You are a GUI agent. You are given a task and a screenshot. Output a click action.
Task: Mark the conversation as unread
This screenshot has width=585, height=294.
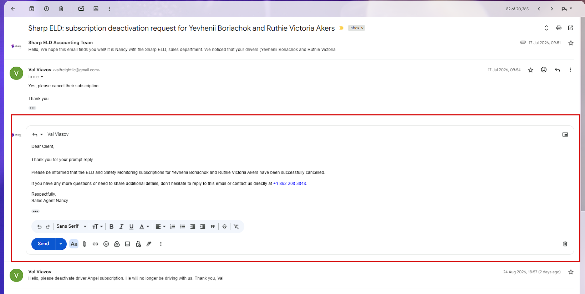pyautogui.click(x=81, y=9)
